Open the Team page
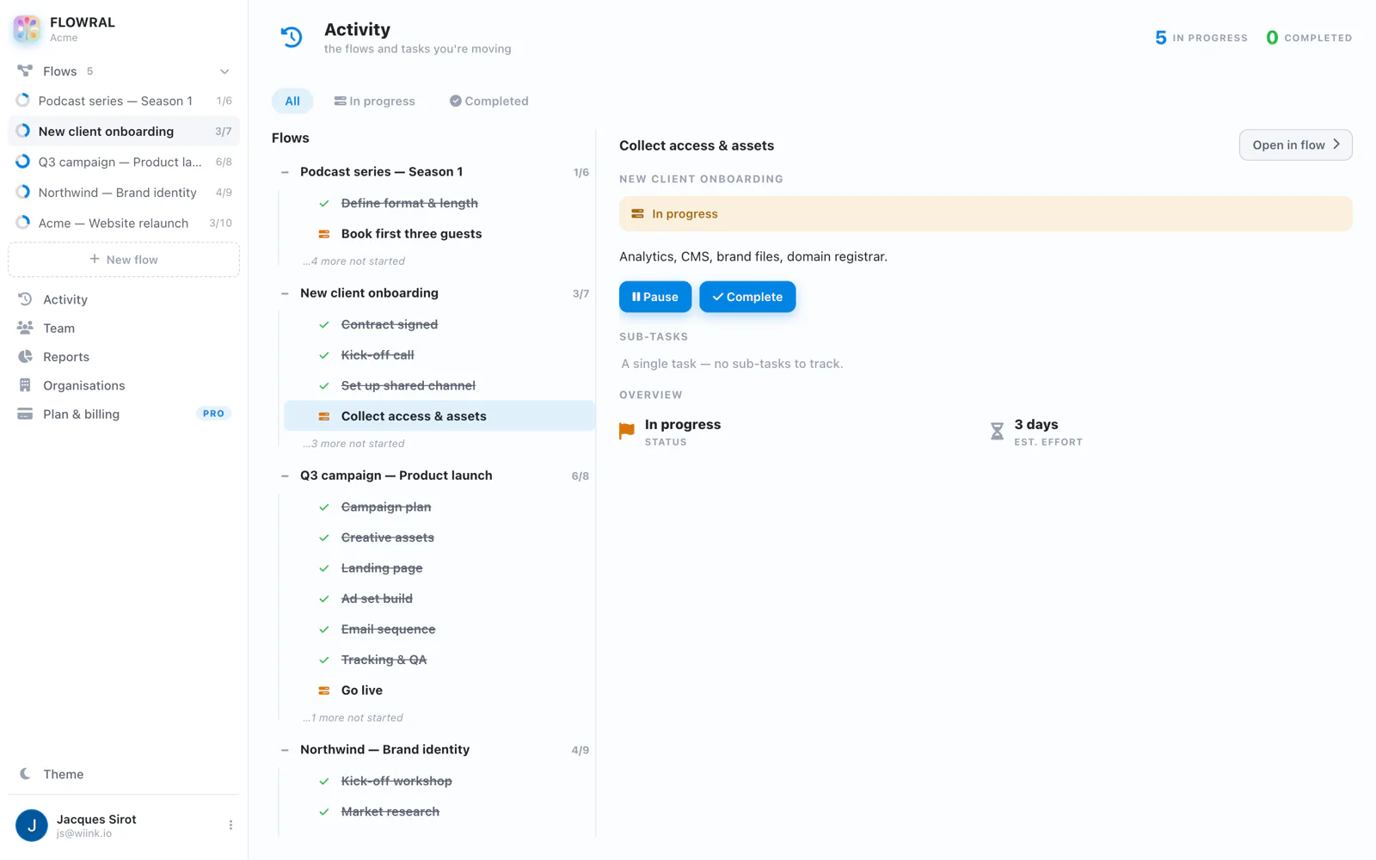Viewport: 1376px width, 860px height. 124,328
